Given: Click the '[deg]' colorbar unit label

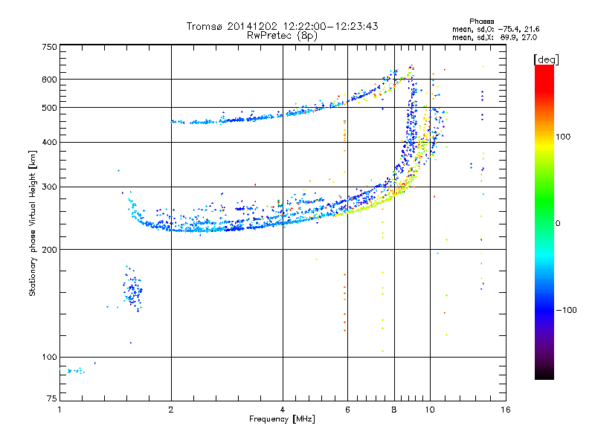Looking at the screenshot, I should (546, 59).
